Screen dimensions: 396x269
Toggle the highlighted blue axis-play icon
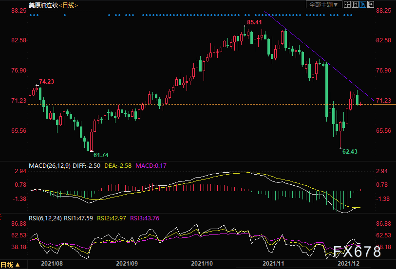(x=363, y=4)
